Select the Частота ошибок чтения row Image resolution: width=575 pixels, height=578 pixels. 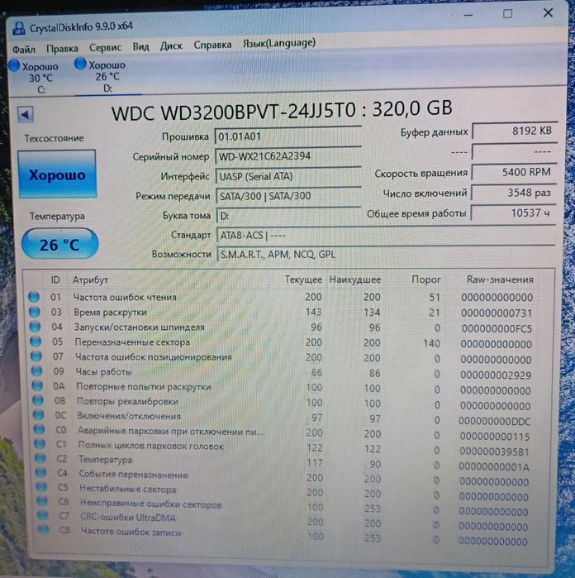coord(282,297)
